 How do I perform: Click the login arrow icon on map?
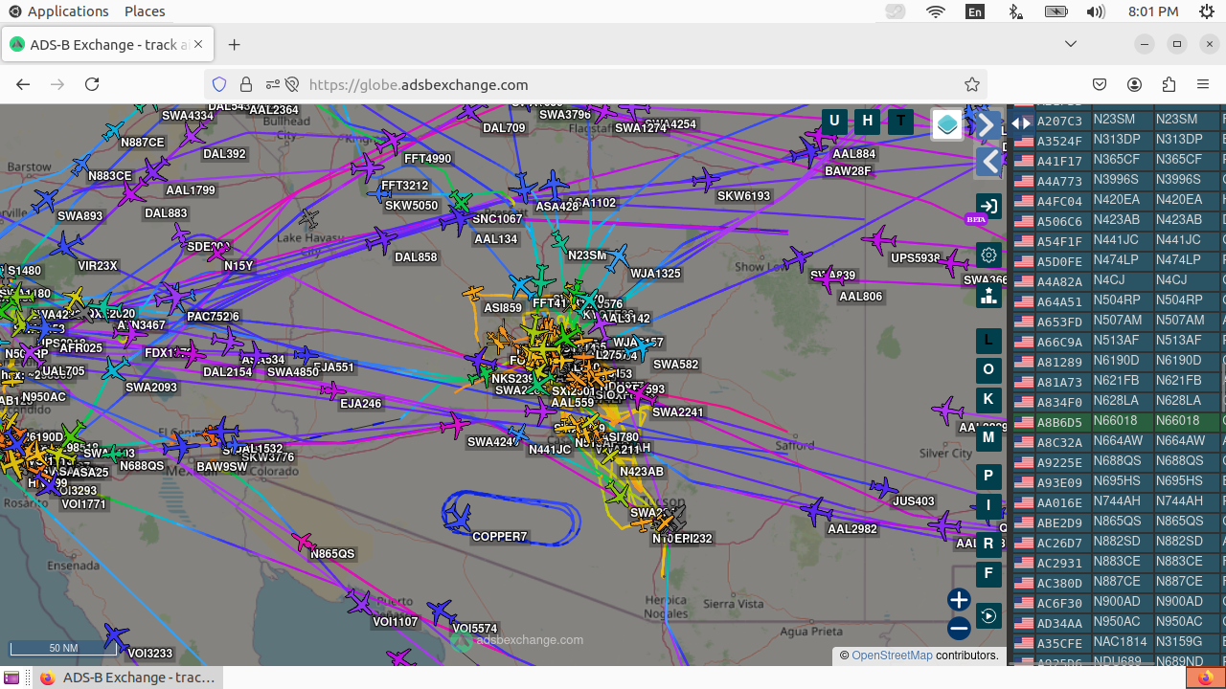[988, 206]
